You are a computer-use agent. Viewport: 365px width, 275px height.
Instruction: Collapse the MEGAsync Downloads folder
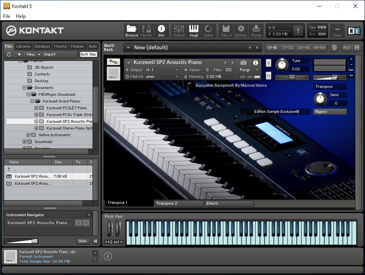[28, 95]
